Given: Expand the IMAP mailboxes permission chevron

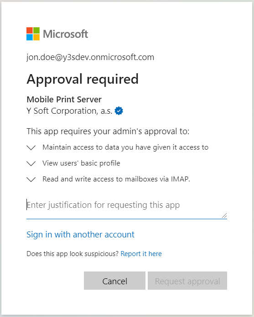Looking at the screenshot, I should [31, 179].
